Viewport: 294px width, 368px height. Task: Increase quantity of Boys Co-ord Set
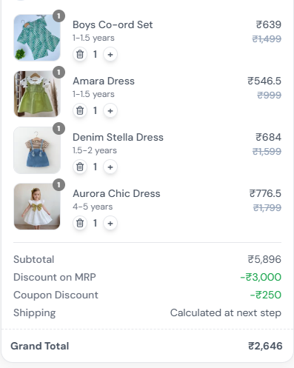pyautogui.click(x=110, y=54)
